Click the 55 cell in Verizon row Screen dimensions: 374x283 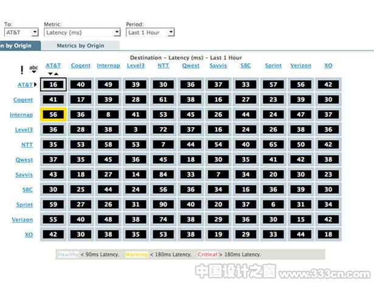coord(53,220)
